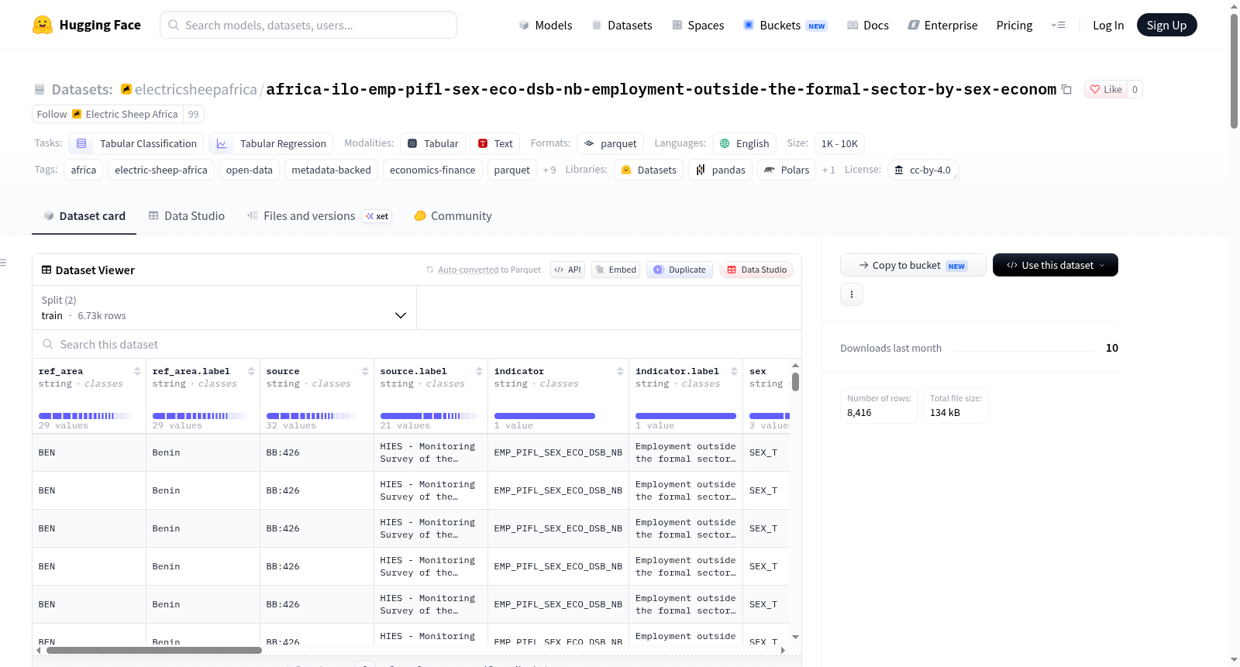
Task: Click Log In
Action: point(1108,25)
